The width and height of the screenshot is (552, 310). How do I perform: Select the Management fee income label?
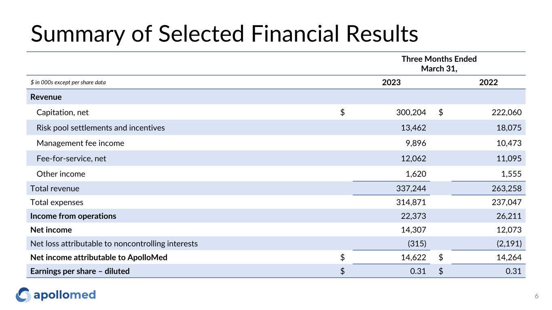point(80,143)
